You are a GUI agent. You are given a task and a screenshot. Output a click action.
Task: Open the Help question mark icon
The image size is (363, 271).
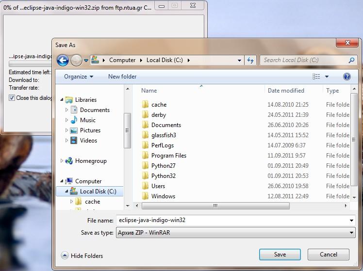coord(347,77)
